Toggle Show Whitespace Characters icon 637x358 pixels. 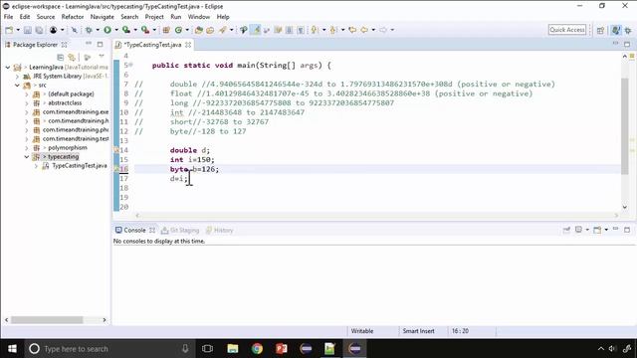tap(301, 30)
